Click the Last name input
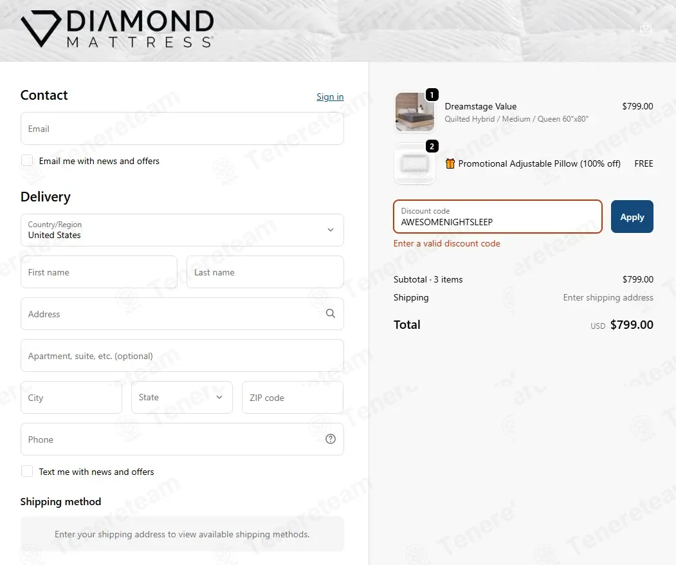Viewport: 676px width, 565px height. (x=265, y=272)
